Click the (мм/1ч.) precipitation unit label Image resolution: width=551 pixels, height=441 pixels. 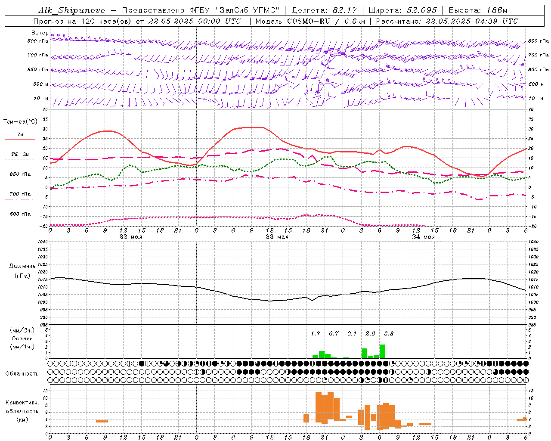coord(22,347)
